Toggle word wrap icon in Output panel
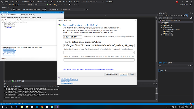194x109 pixels. point(58,86)
